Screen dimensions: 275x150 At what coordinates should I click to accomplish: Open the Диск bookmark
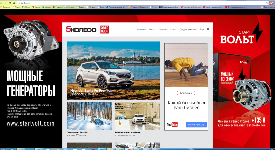tap(101, 7)
